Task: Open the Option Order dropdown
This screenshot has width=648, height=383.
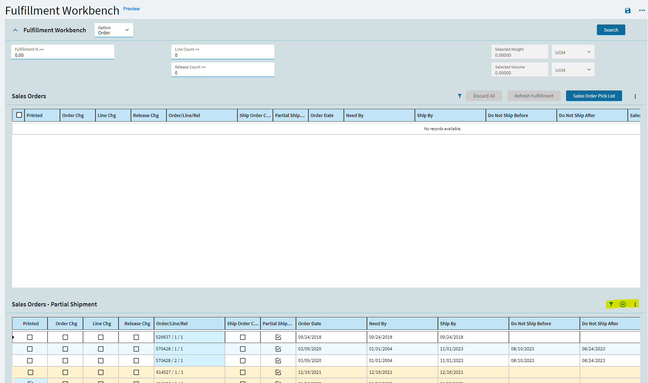Action: [x=114, y=30]
